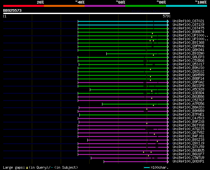This screenshot has height=170, width=210.
Task: Click the orange ~40% legend segment
Action: (x=64, y=6)
